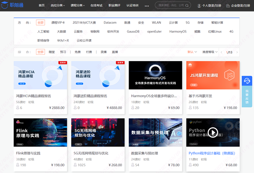254x173 pixels.
Task: Expand the 默认 sort dropdown
Action: click(192, 52)
